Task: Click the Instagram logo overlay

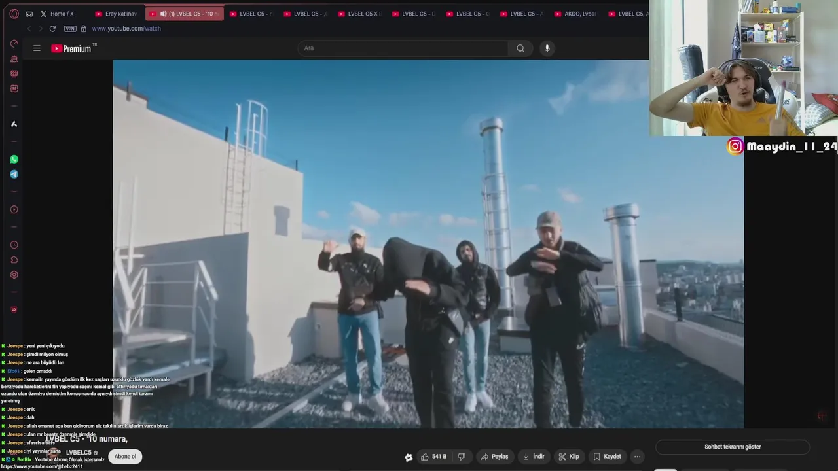Action: coord(735,147)
